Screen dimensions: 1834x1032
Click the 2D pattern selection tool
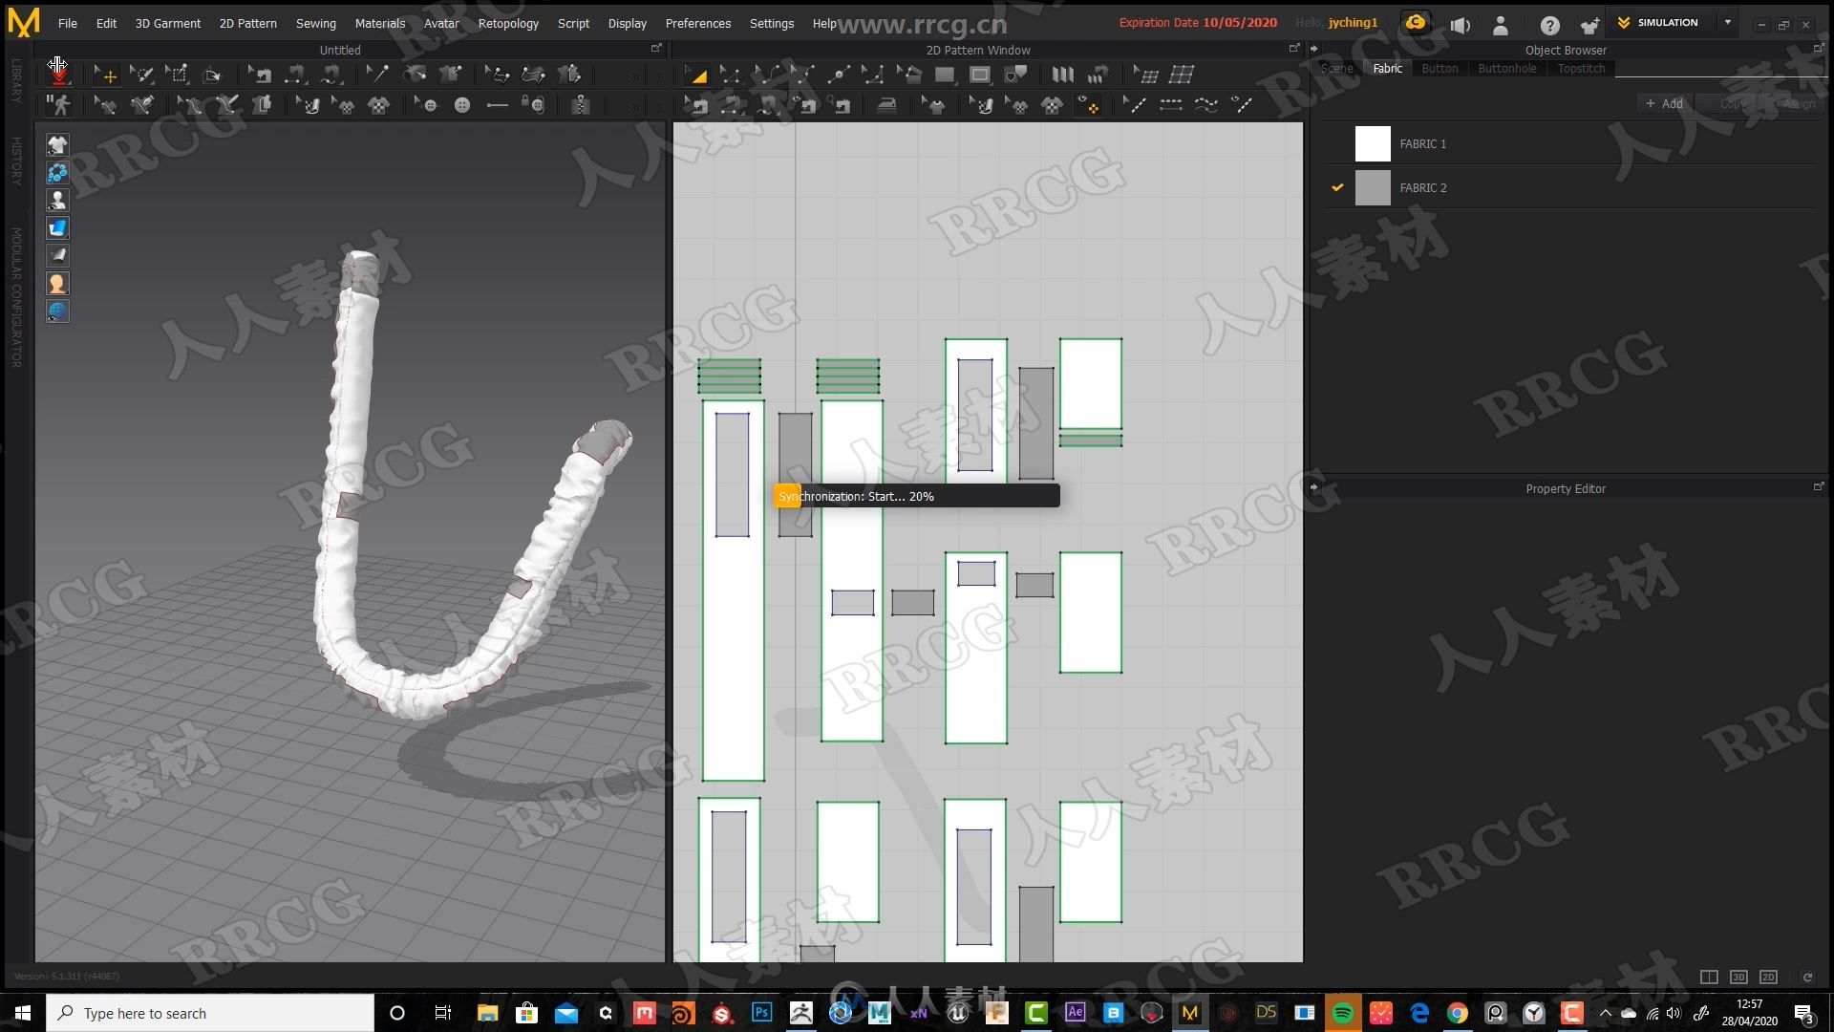[700, 73]
